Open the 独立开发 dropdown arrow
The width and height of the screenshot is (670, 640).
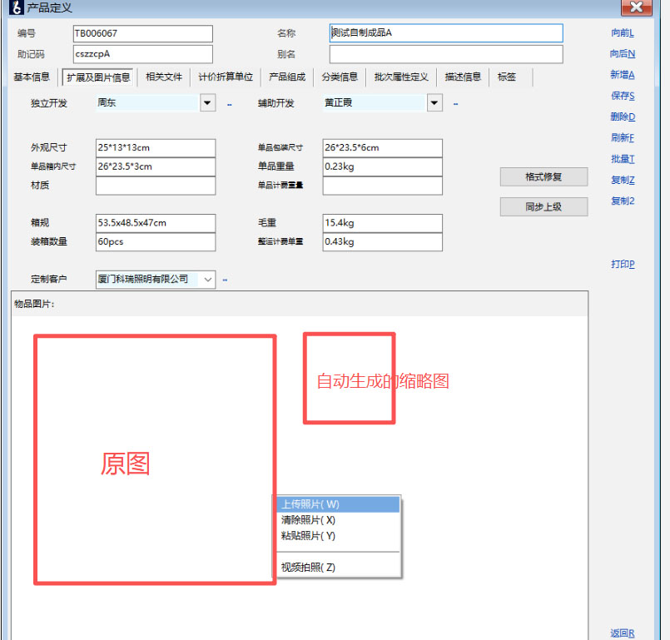pos(207,103)
